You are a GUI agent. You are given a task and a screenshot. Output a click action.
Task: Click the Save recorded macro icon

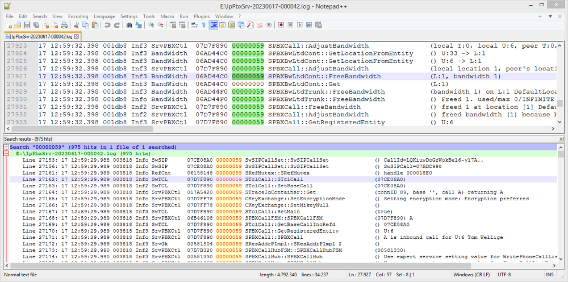[319, 25]
